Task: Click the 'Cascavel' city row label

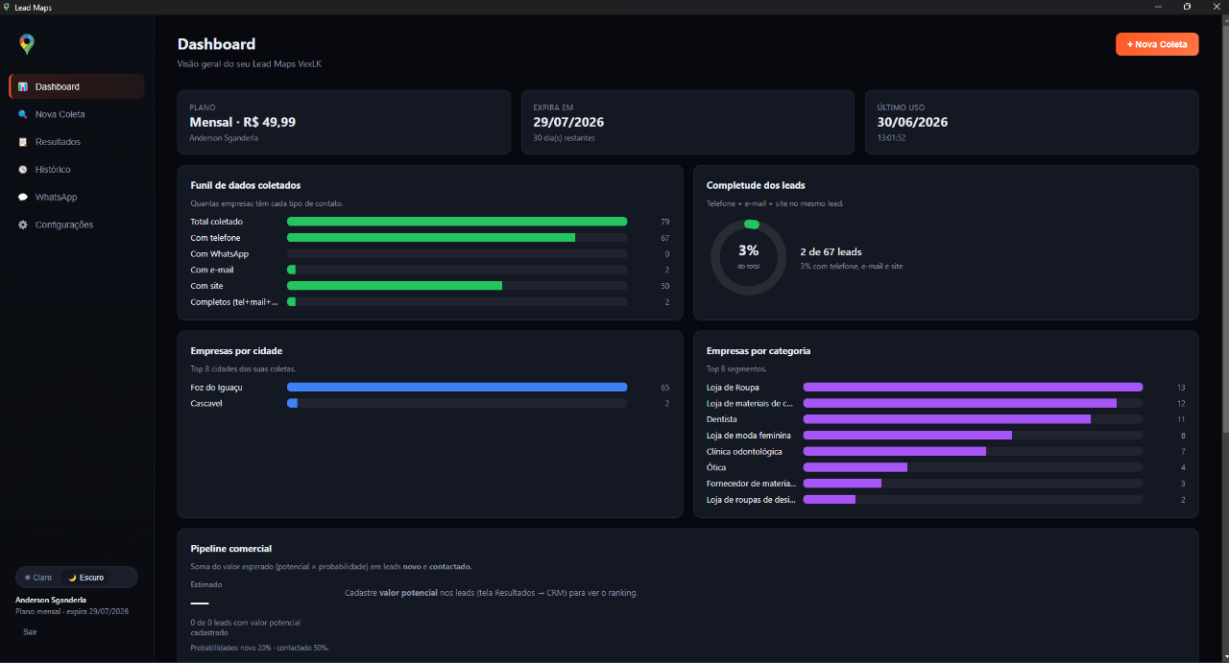Action: pos(207,404)
